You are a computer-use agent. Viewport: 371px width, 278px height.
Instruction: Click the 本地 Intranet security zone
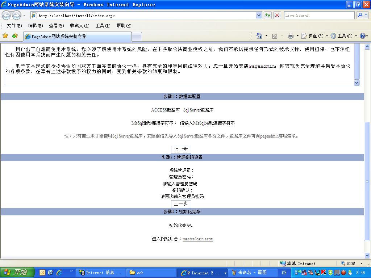[298, 264]
